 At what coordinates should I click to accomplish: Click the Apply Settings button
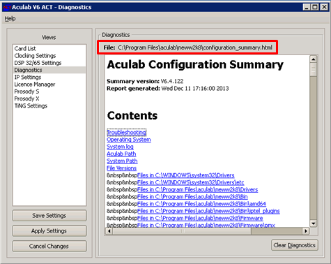(49, 231)
